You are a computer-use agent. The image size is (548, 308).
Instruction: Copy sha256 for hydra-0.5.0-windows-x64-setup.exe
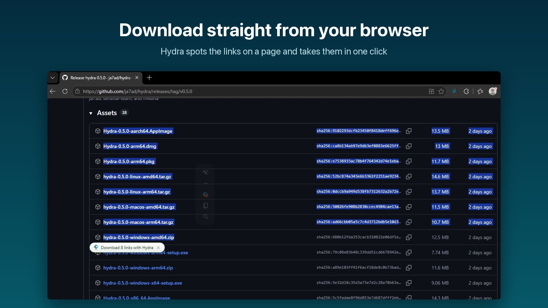409,283
